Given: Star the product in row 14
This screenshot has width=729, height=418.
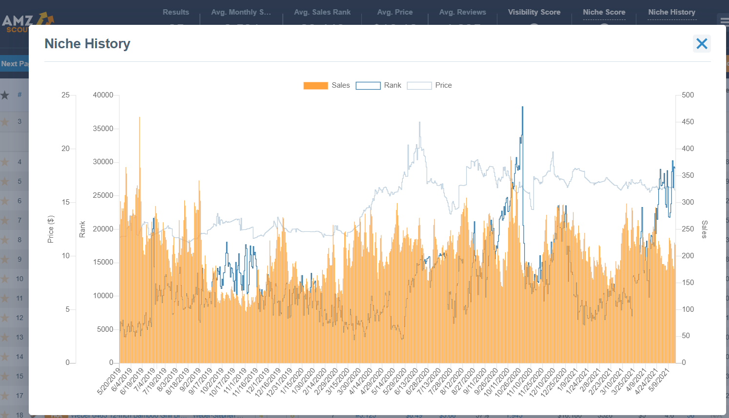Looking at the screenshot, I should pos(5,357).
